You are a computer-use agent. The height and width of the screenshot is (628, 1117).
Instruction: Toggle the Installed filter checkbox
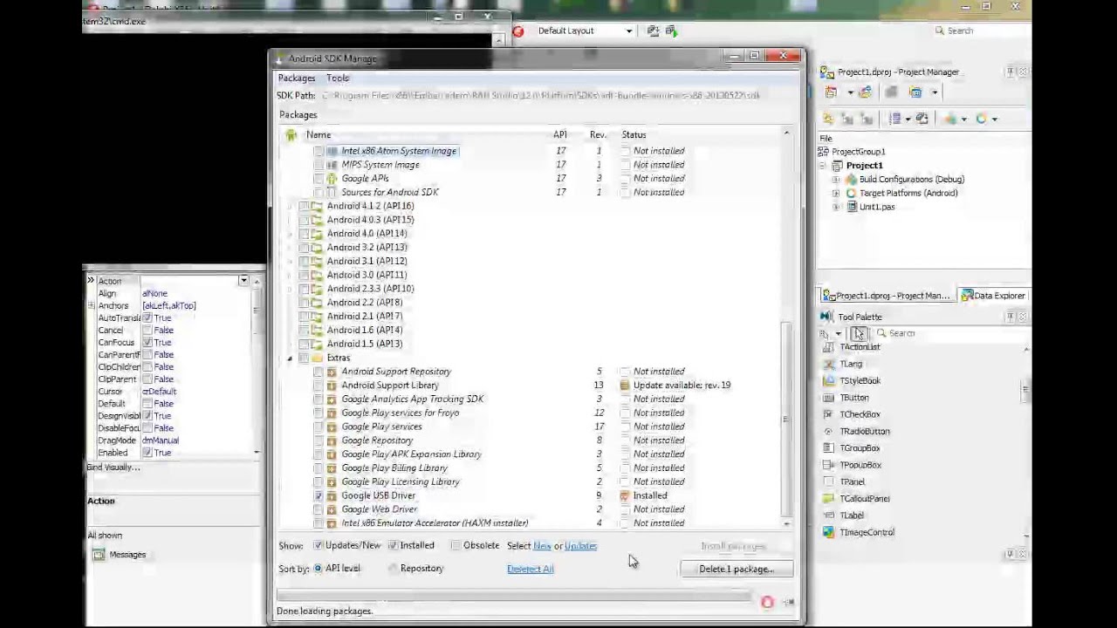click(394, 545)
